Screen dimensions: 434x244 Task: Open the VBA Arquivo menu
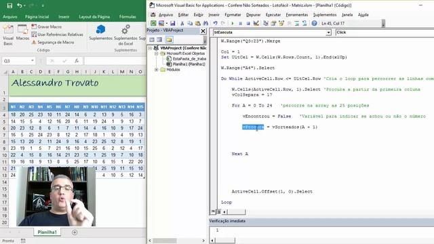pyautogui.click(x=165, y=15)
